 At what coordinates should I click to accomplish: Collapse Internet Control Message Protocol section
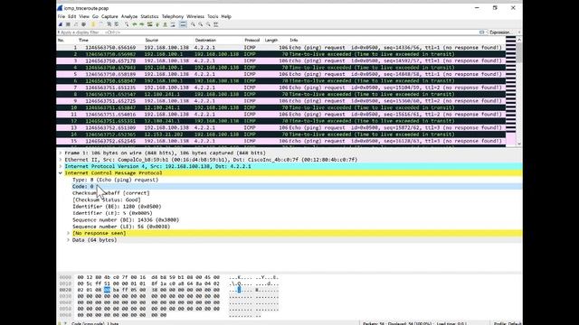[x=61, y=172]
